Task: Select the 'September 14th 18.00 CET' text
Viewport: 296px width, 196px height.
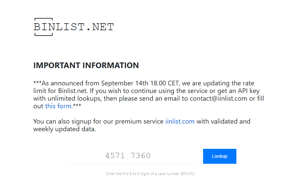Action: click(140, 83)
